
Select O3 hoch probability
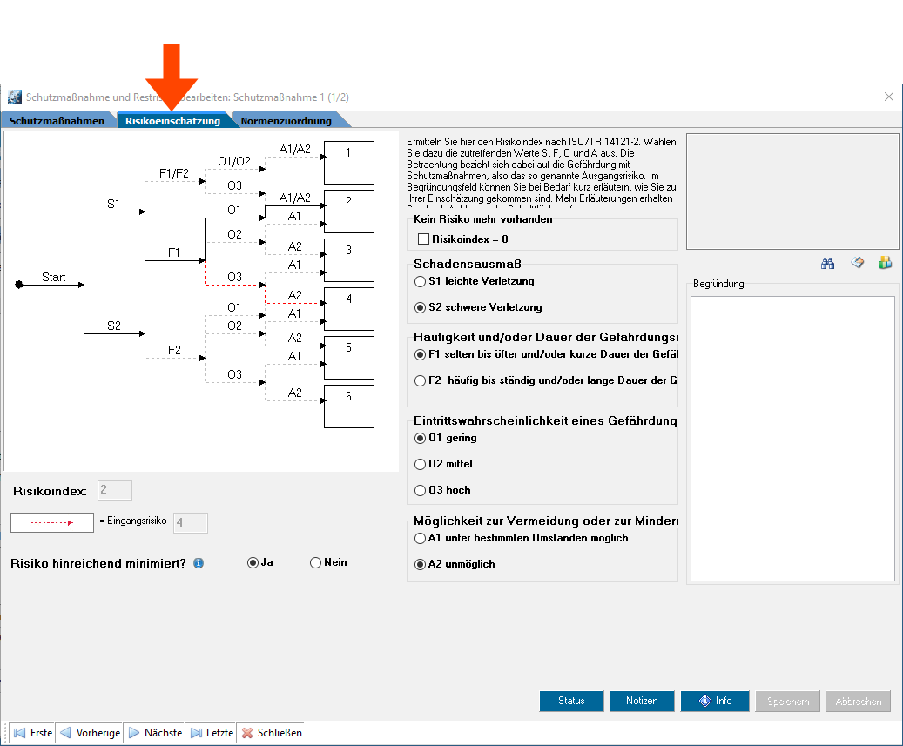click(421, 490)
